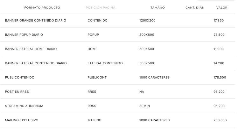Pick the POST EN RRSS product
This screenshot has width=238, height=133.
[x=118, y=92]
